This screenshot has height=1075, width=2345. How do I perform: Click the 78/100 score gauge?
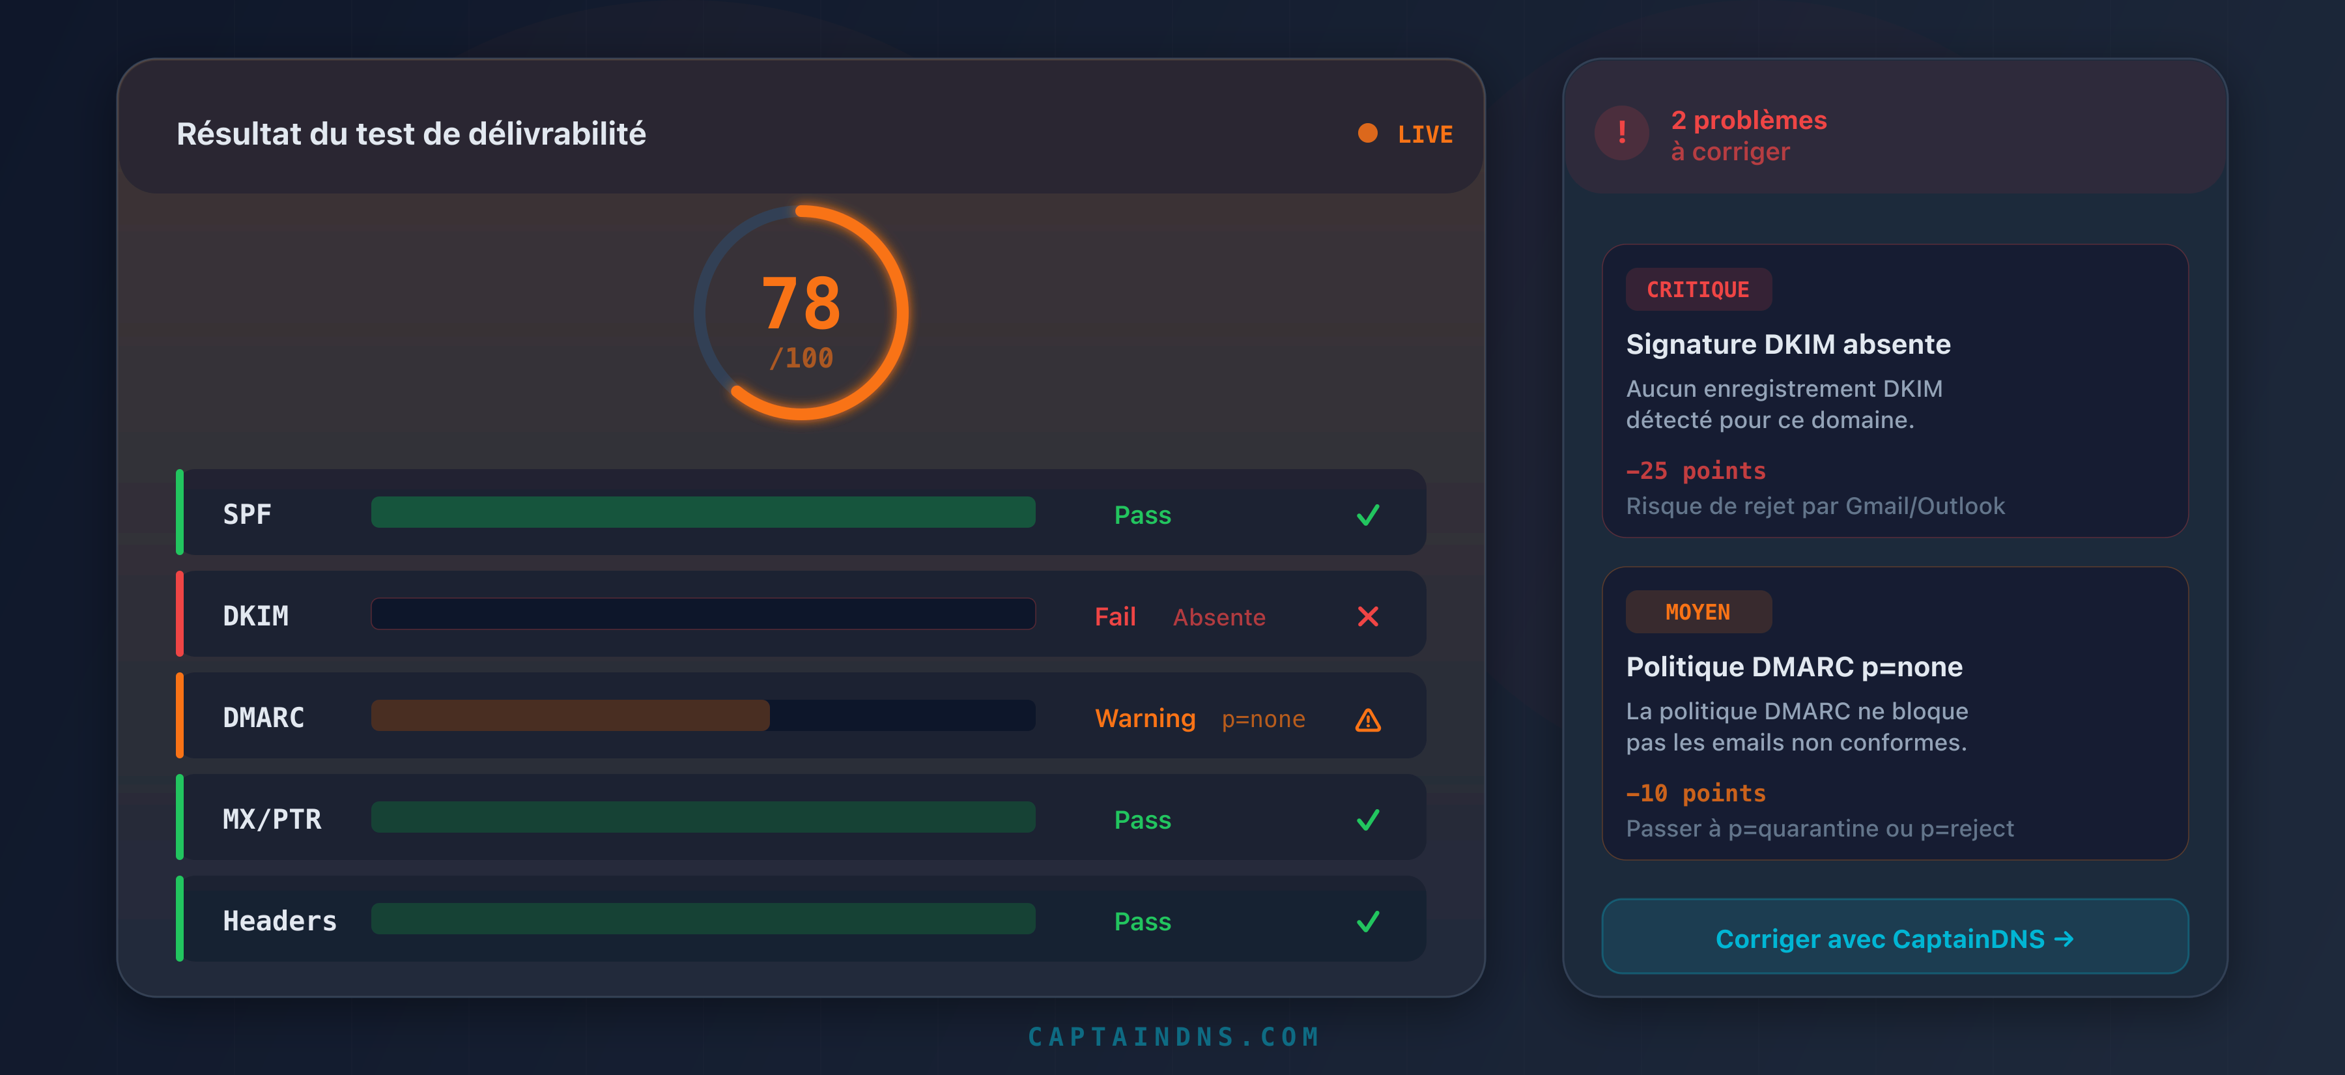coord(801,313)
